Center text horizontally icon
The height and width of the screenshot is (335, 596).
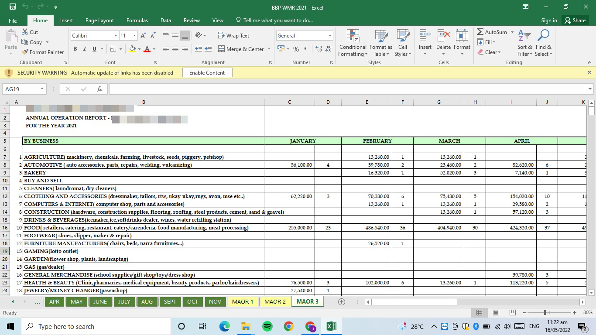175,49
